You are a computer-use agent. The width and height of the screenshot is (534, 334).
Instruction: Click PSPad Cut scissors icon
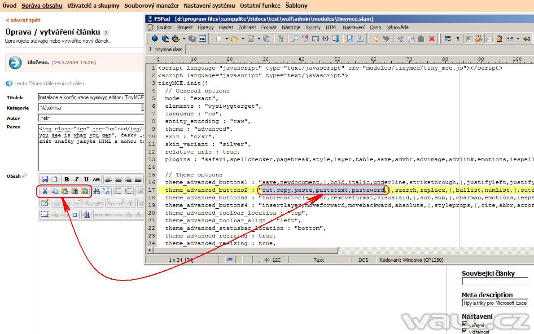(x=401, y=39)
